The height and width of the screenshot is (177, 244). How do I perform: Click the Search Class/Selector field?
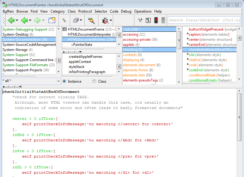[x=204, y=20]
